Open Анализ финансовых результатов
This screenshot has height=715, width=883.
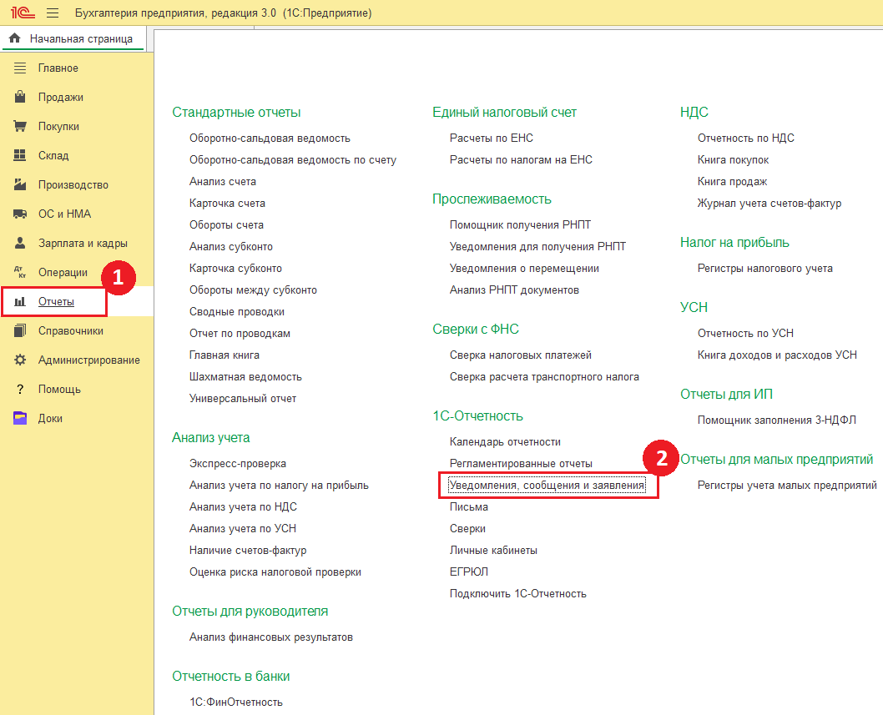coord(271,637)
